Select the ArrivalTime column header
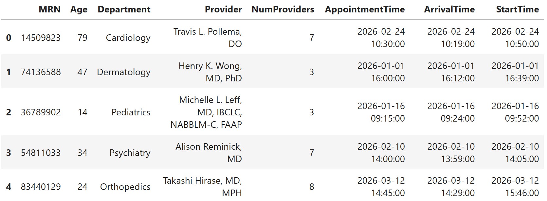Image resolution: width=547 pixels, height=201 pixels. coord(449,9)
